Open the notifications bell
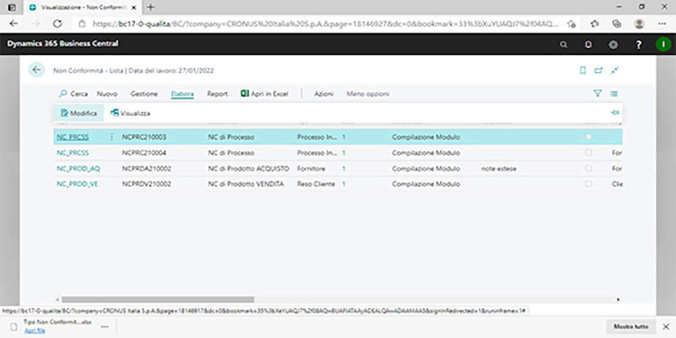 coord(588,44)
